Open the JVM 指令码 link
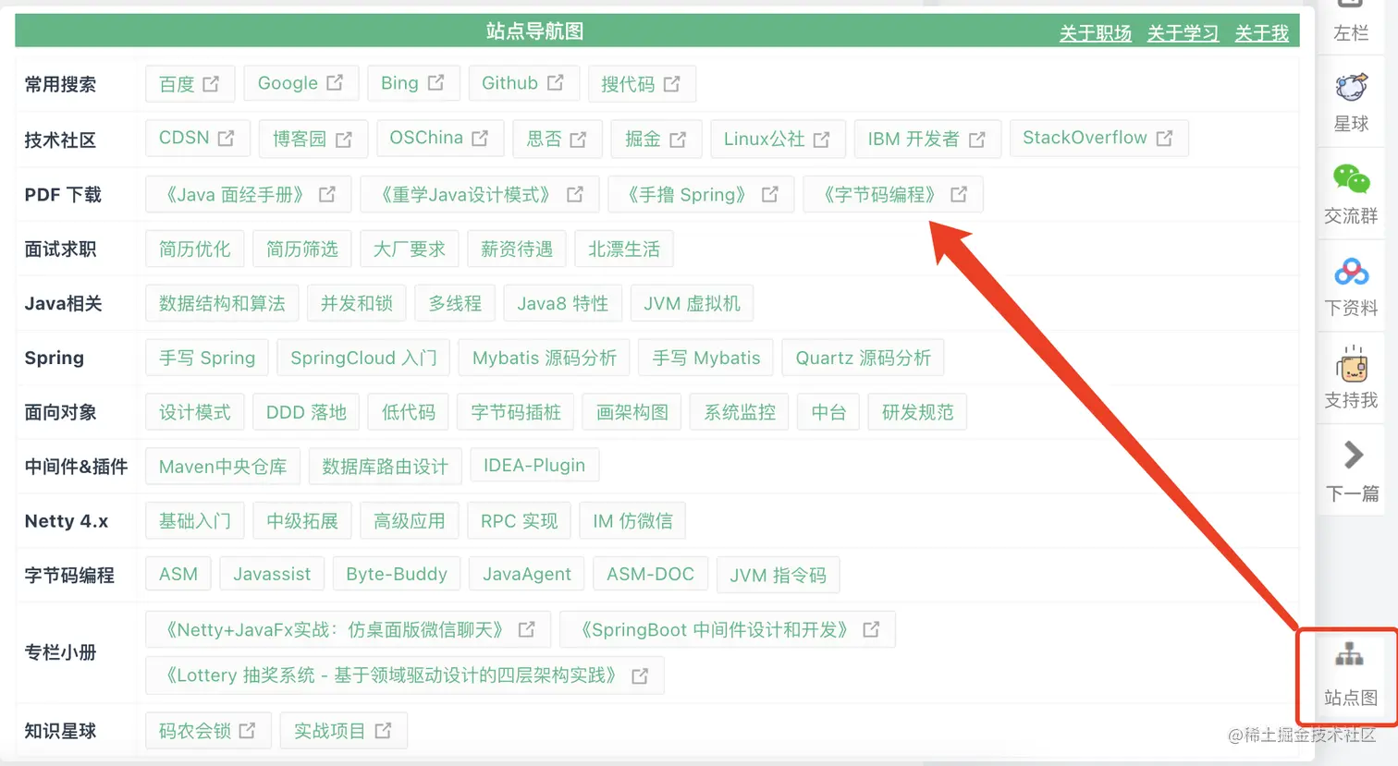This screenshot has width=1398, height=766. click(x=778, y=575)
